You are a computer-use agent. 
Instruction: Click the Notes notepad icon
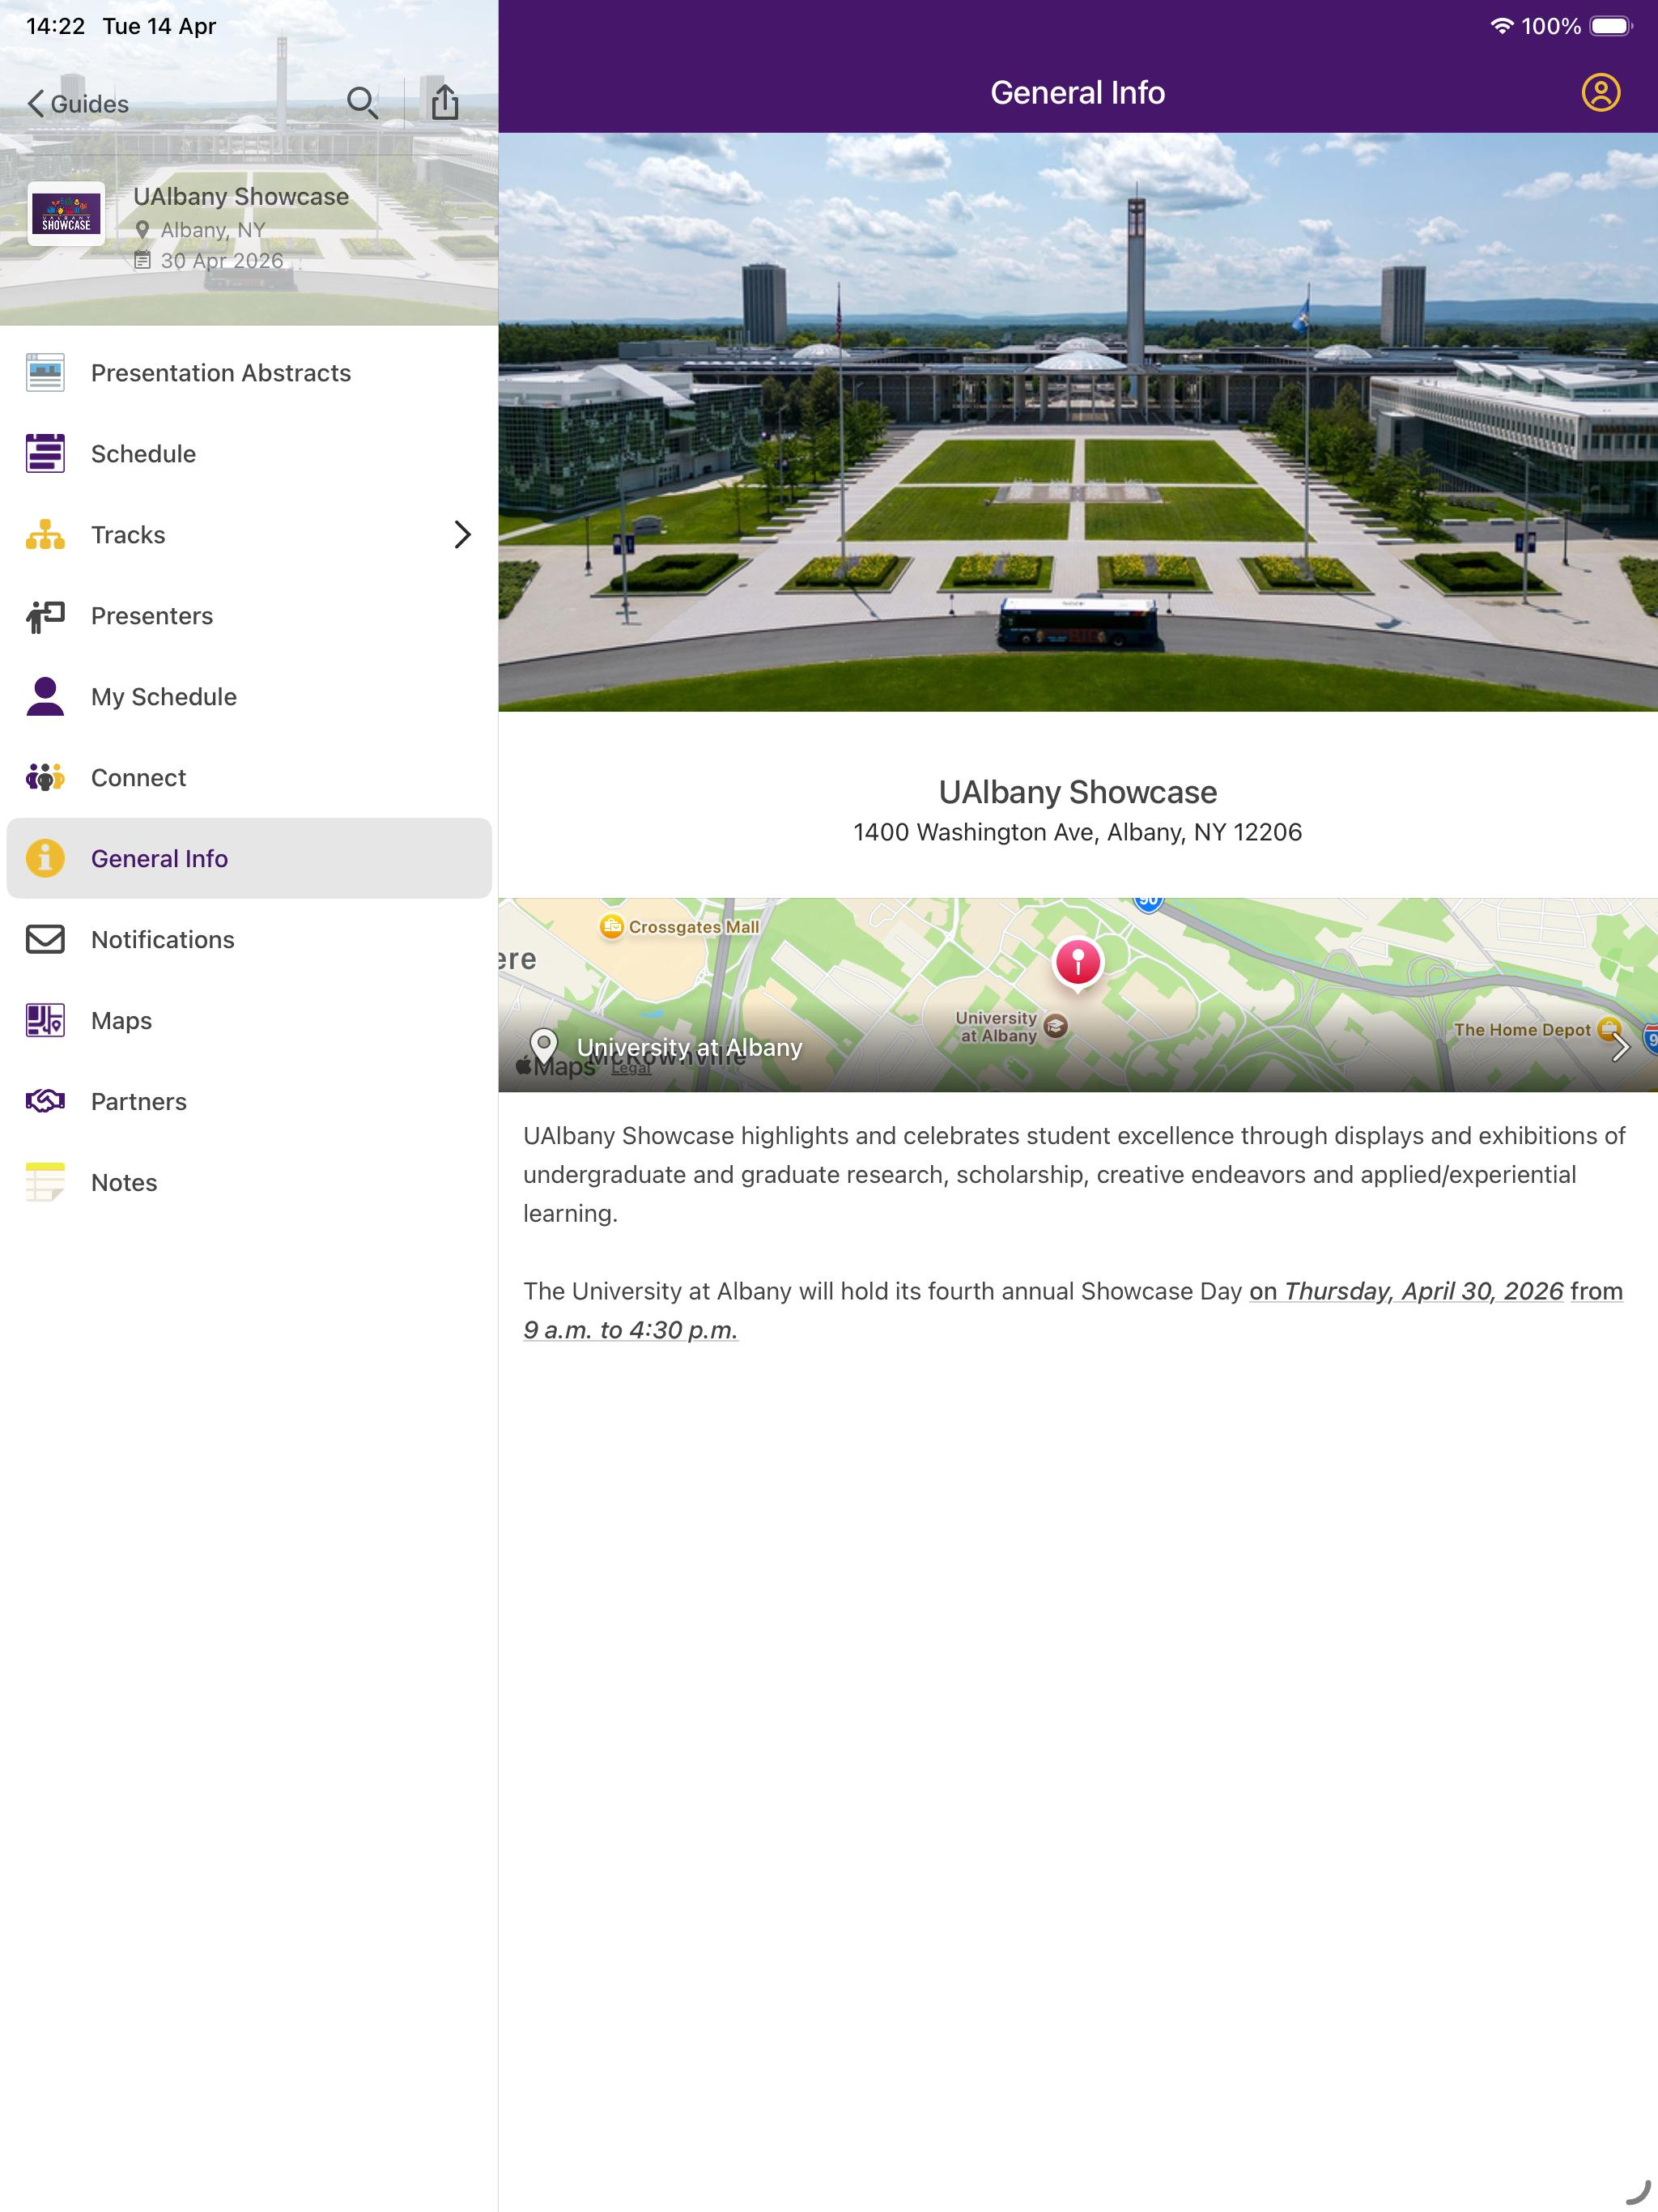[45, 1183]
